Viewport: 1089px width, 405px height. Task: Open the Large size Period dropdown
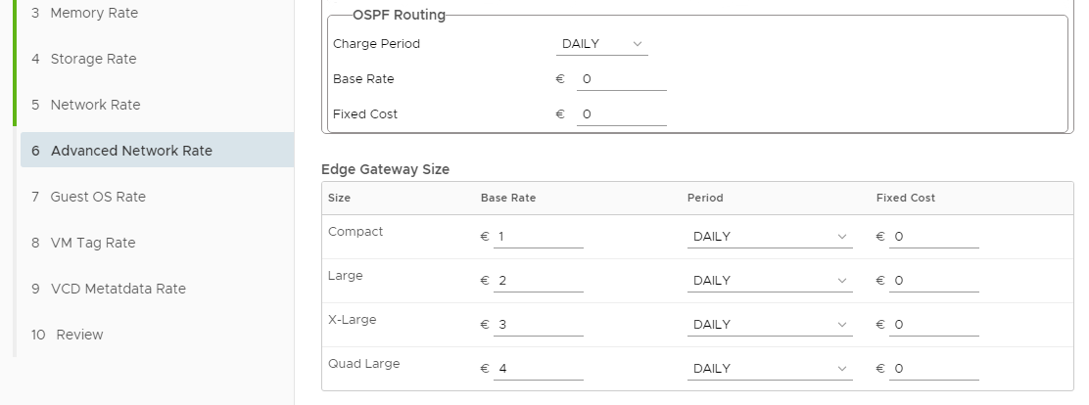coord(769,281)
